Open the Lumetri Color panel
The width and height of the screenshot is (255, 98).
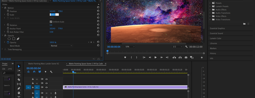(x=215, y=38)
